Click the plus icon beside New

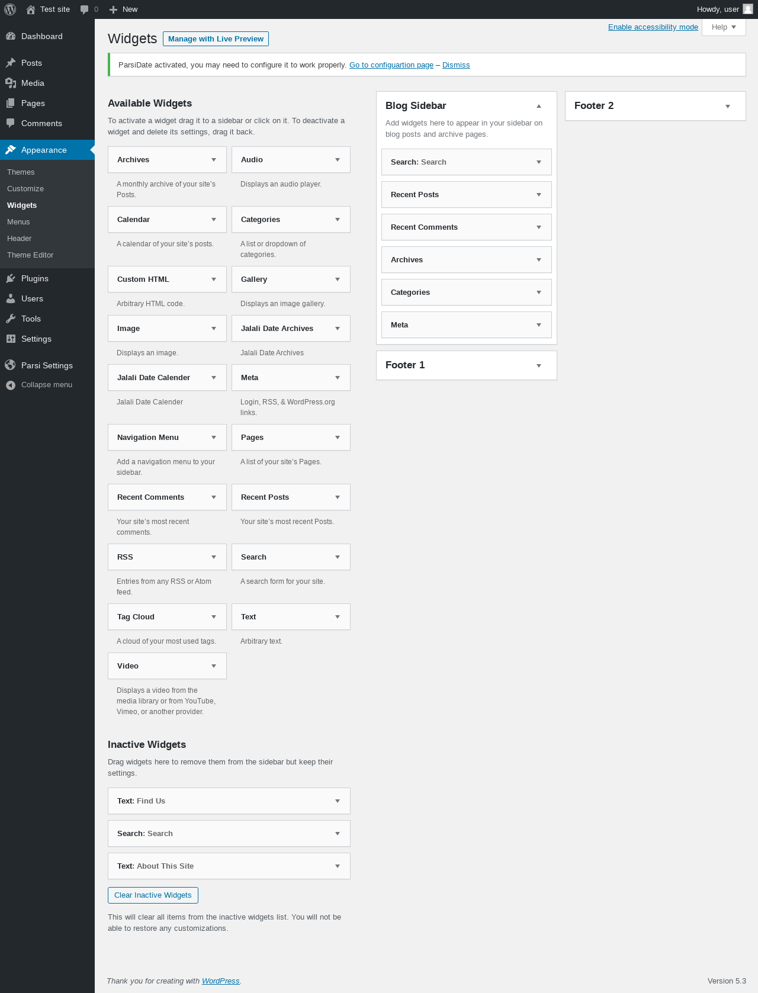(114, 9)
